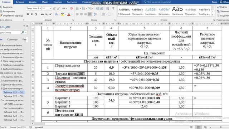
Task: Open font size 14 dropdown
Action: 50,9
